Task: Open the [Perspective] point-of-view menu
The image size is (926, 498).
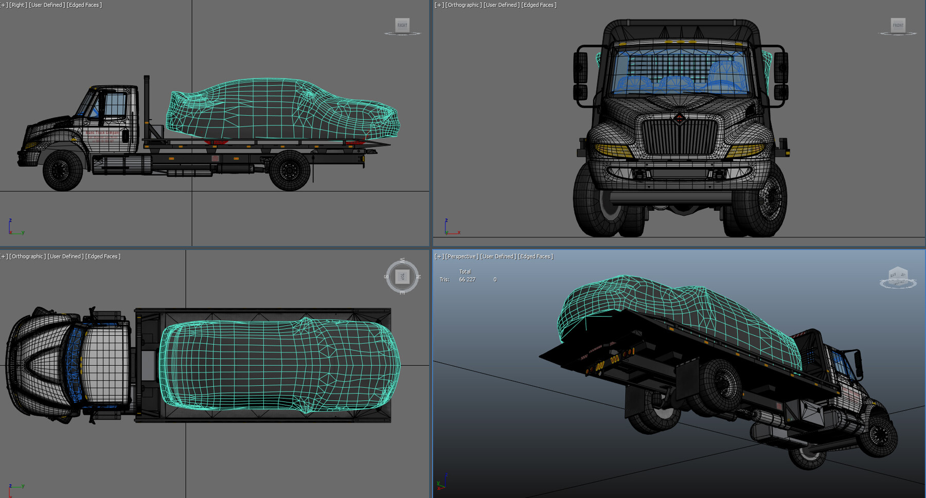Action: (x=461, y=256)
